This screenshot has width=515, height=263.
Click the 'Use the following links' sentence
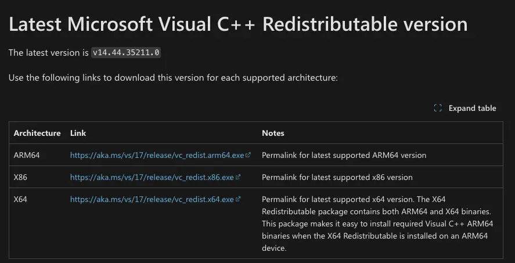pyautogui.click(x=172, y=78)
